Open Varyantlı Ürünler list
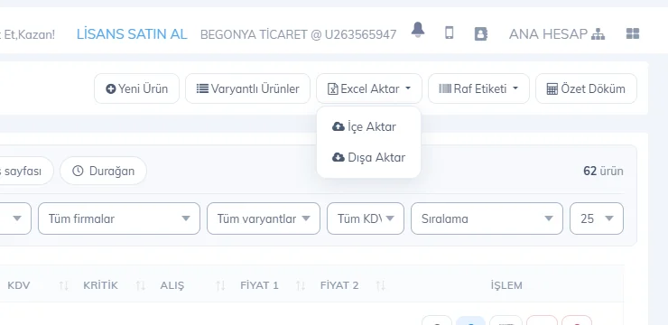 click(x=247, y=88)
